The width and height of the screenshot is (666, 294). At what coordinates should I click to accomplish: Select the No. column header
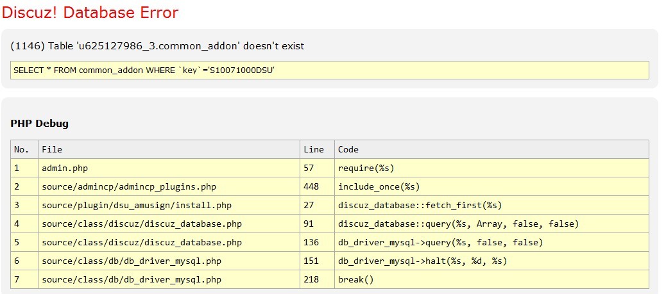click(22, 149)
